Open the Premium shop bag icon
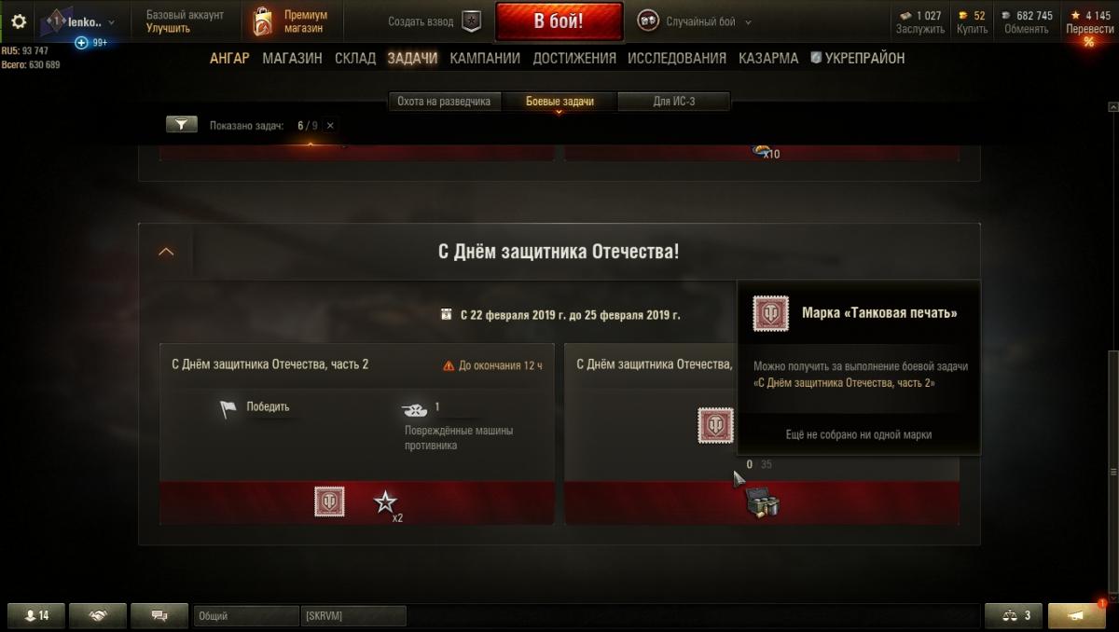 click(x=263, y=21)
